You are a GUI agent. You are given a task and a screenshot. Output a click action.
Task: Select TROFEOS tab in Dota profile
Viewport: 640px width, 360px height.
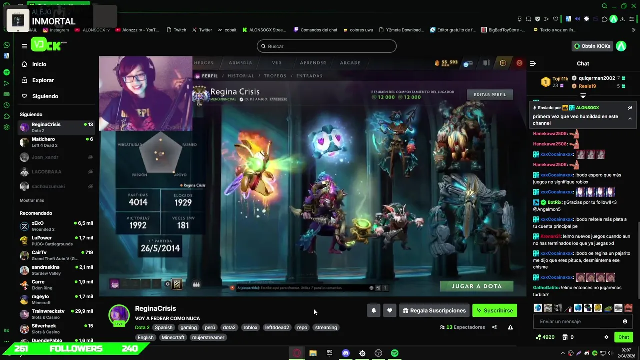click(x=275, y=76)
